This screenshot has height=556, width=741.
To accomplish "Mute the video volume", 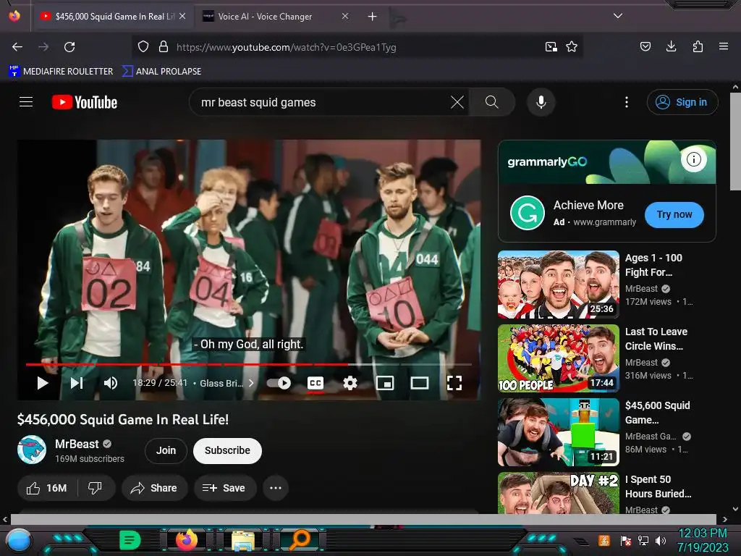I will [x=111, y=383].
